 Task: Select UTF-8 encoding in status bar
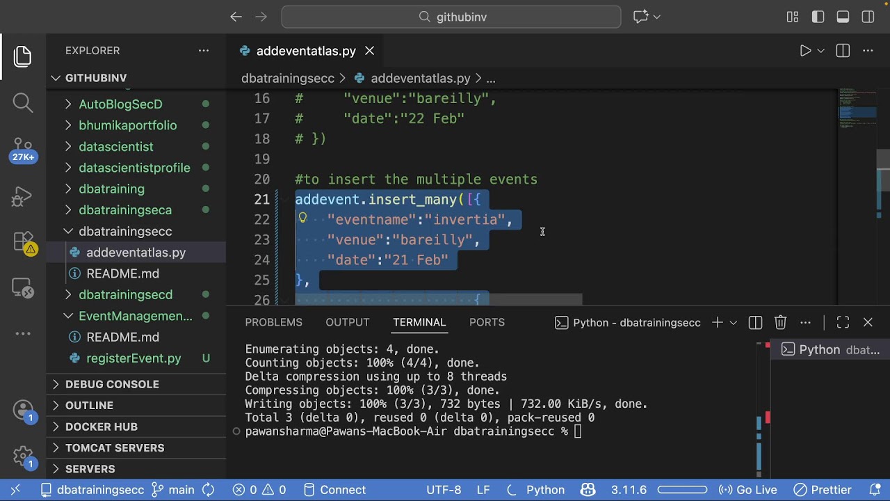(x=444, y=490)
